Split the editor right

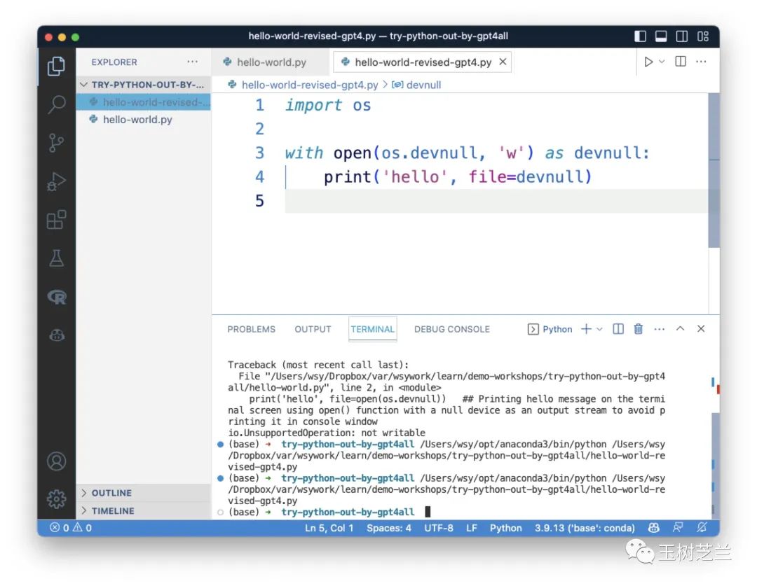pos(681,62)
